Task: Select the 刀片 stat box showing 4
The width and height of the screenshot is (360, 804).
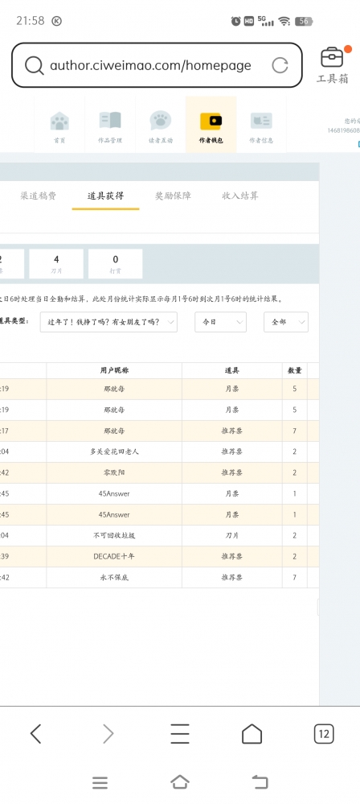Action: pyautogui.click(x=56, y=263)
